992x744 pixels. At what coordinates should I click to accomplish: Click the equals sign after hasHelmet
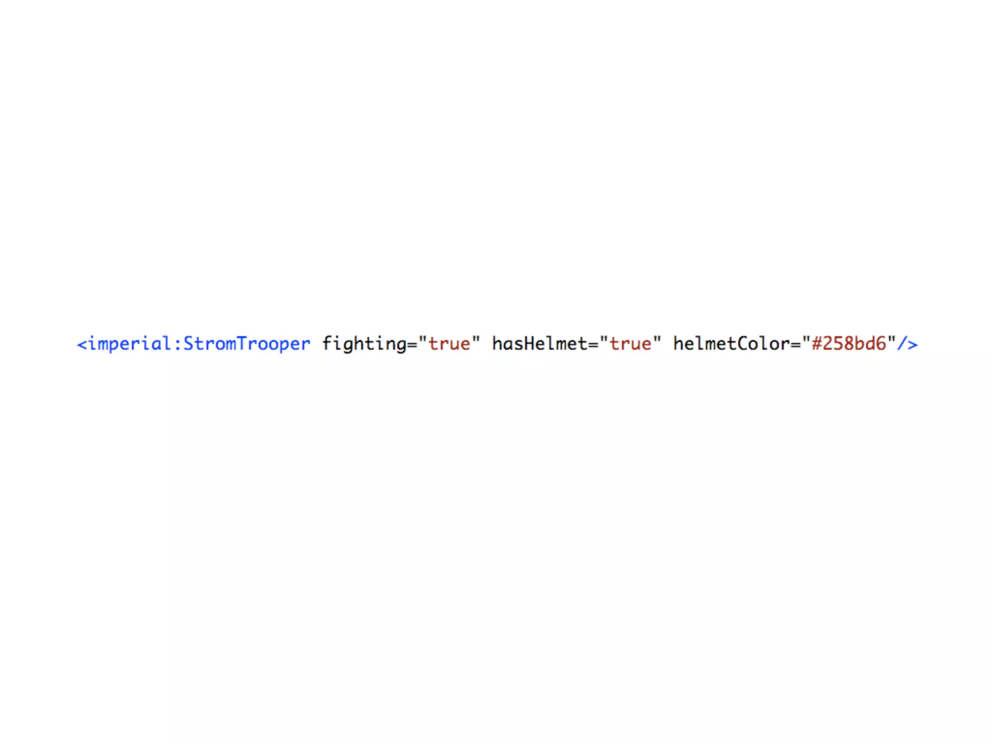tap(593, 345)
